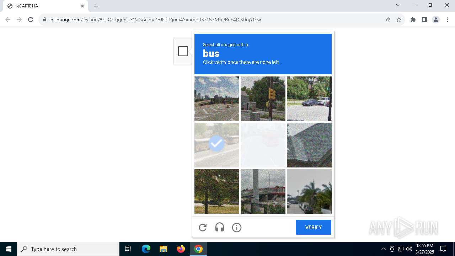This screenshot has width=455, height=256.
Task: Minimize the Chrome window
Action: coord(414,5)
